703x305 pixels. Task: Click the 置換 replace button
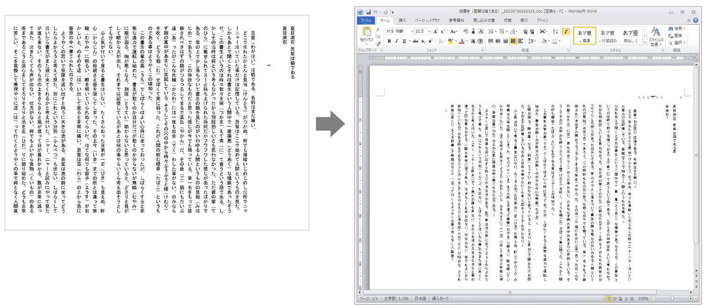678,35
